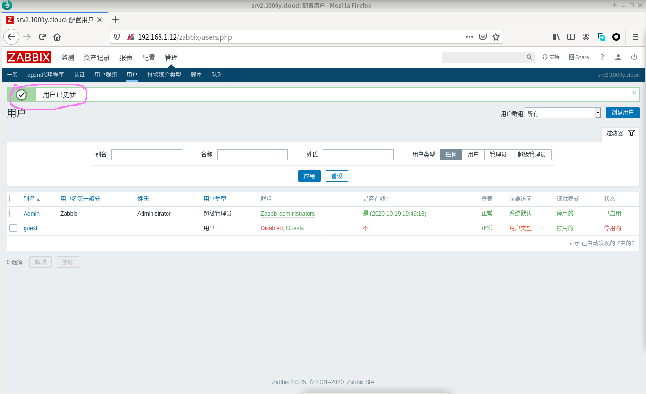Reload the page with the refresh icon
Screen dimensions: 646x394
[42, 37]
